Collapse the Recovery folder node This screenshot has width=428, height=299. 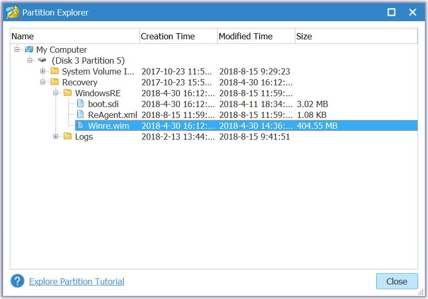(x=42, y=82)
